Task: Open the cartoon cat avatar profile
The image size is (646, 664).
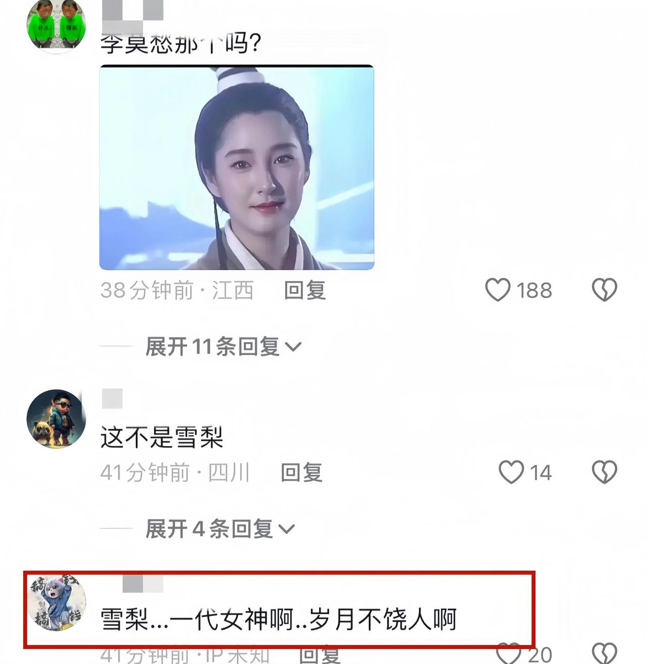Action: pyautogui.click(x=56, y=602)
